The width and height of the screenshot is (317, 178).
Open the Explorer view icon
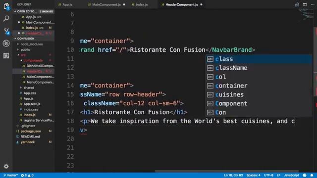click(x=6, y=6)
